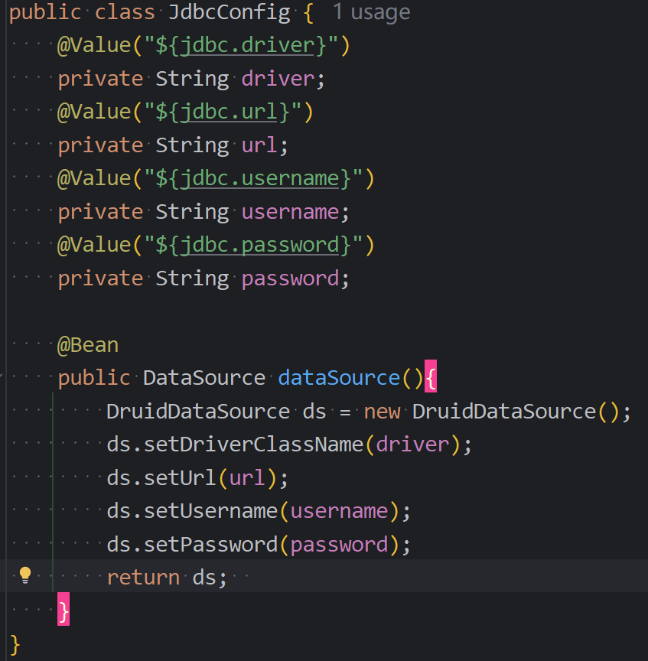
Task: Click the dataSource method name
Action: (x=339, y=378)
